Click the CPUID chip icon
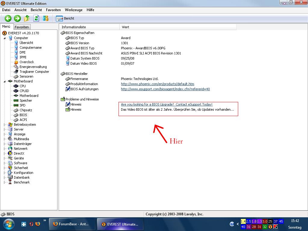This screenshot has width=308, height=231. [x=16, y=91]
